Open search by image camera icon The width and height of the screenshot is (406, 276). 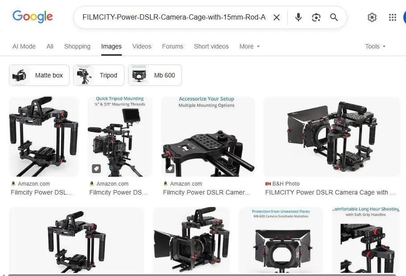click(x=316, y=17)
